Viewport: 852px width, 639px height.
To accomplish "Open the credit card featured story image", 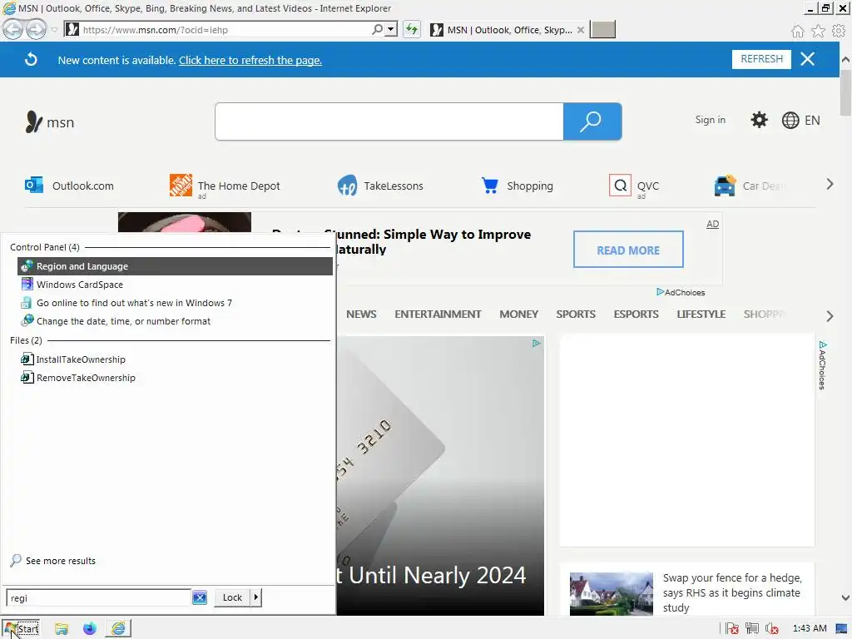I will (x=440, y=475).
